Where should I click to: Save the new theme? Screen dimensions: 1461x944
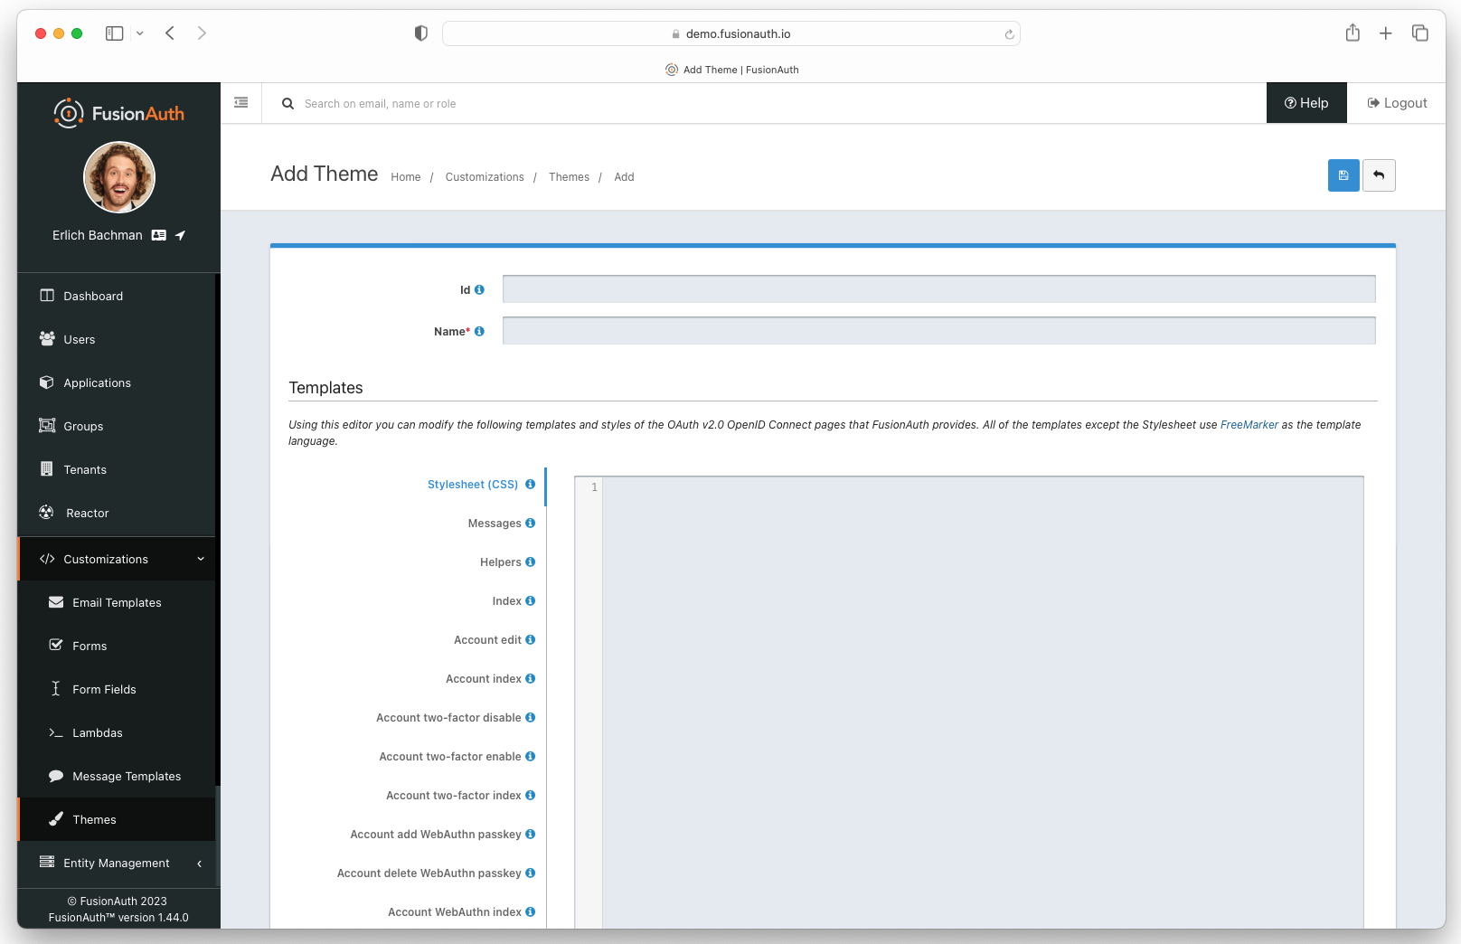pos(1343,175)
